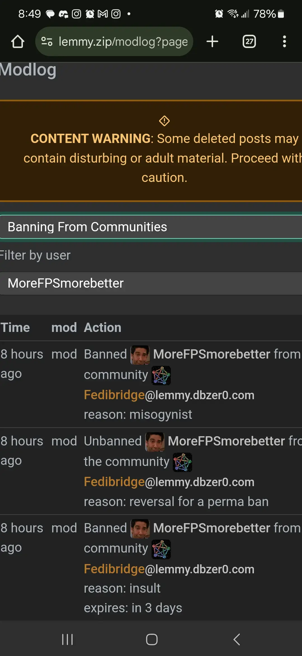
Task: Open site info icon in address bar
Action: click(47, 41)
